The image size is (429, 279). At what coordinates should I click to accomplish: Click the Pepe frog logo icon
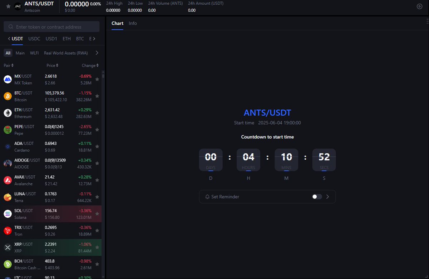[8, 130]
